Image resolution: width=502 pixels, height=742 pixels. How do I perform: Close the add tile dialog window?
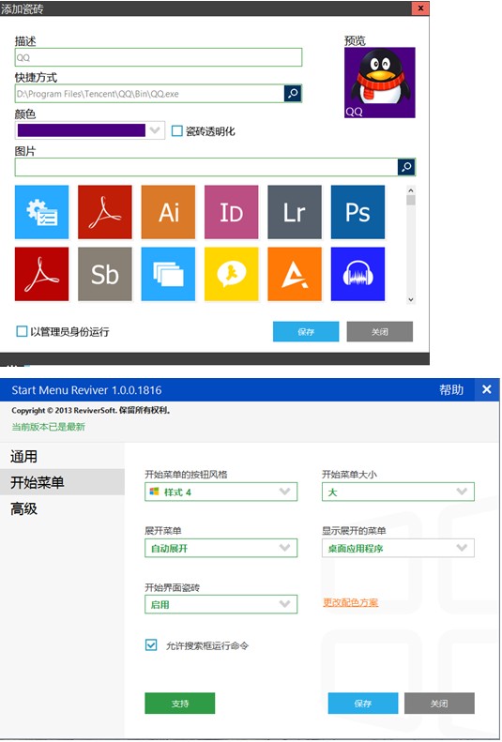click(x=420, y=8)
